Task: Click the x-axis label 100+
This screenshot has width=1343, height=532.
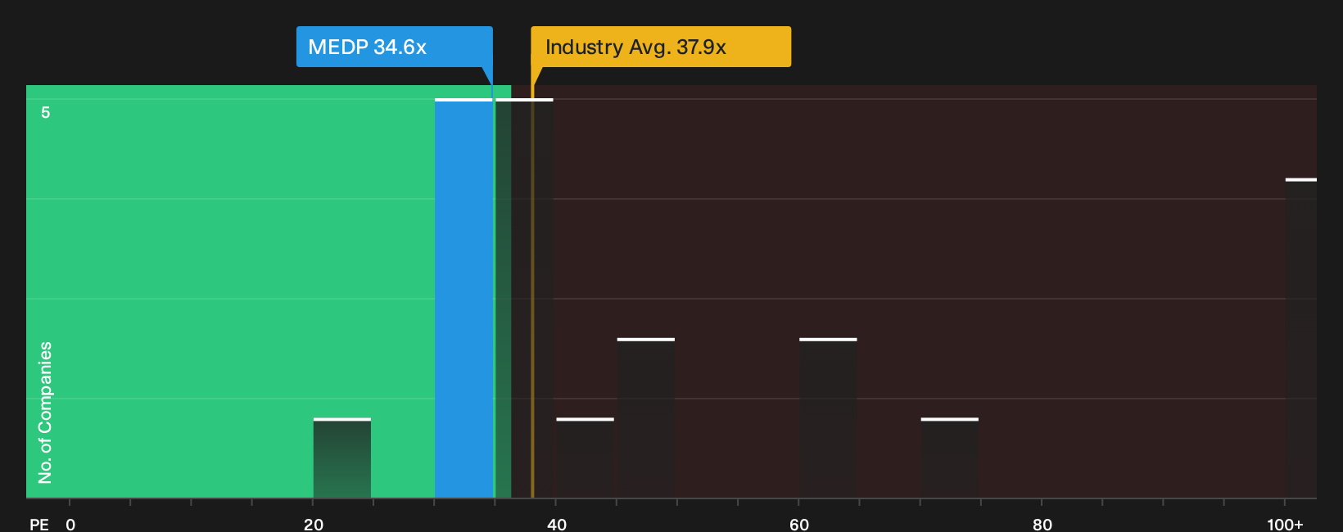Action: pos(1285,524)
